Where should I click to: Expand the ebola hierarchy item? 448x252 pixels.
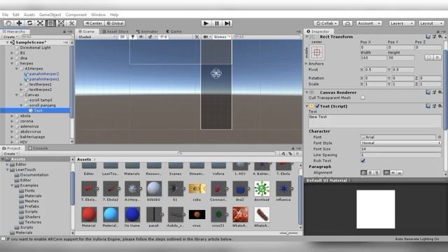pos(12,116)
